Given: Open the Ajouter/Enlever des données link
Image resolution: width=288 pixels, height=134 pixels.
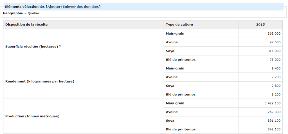Looking at the screenshot, I should 74,6.
